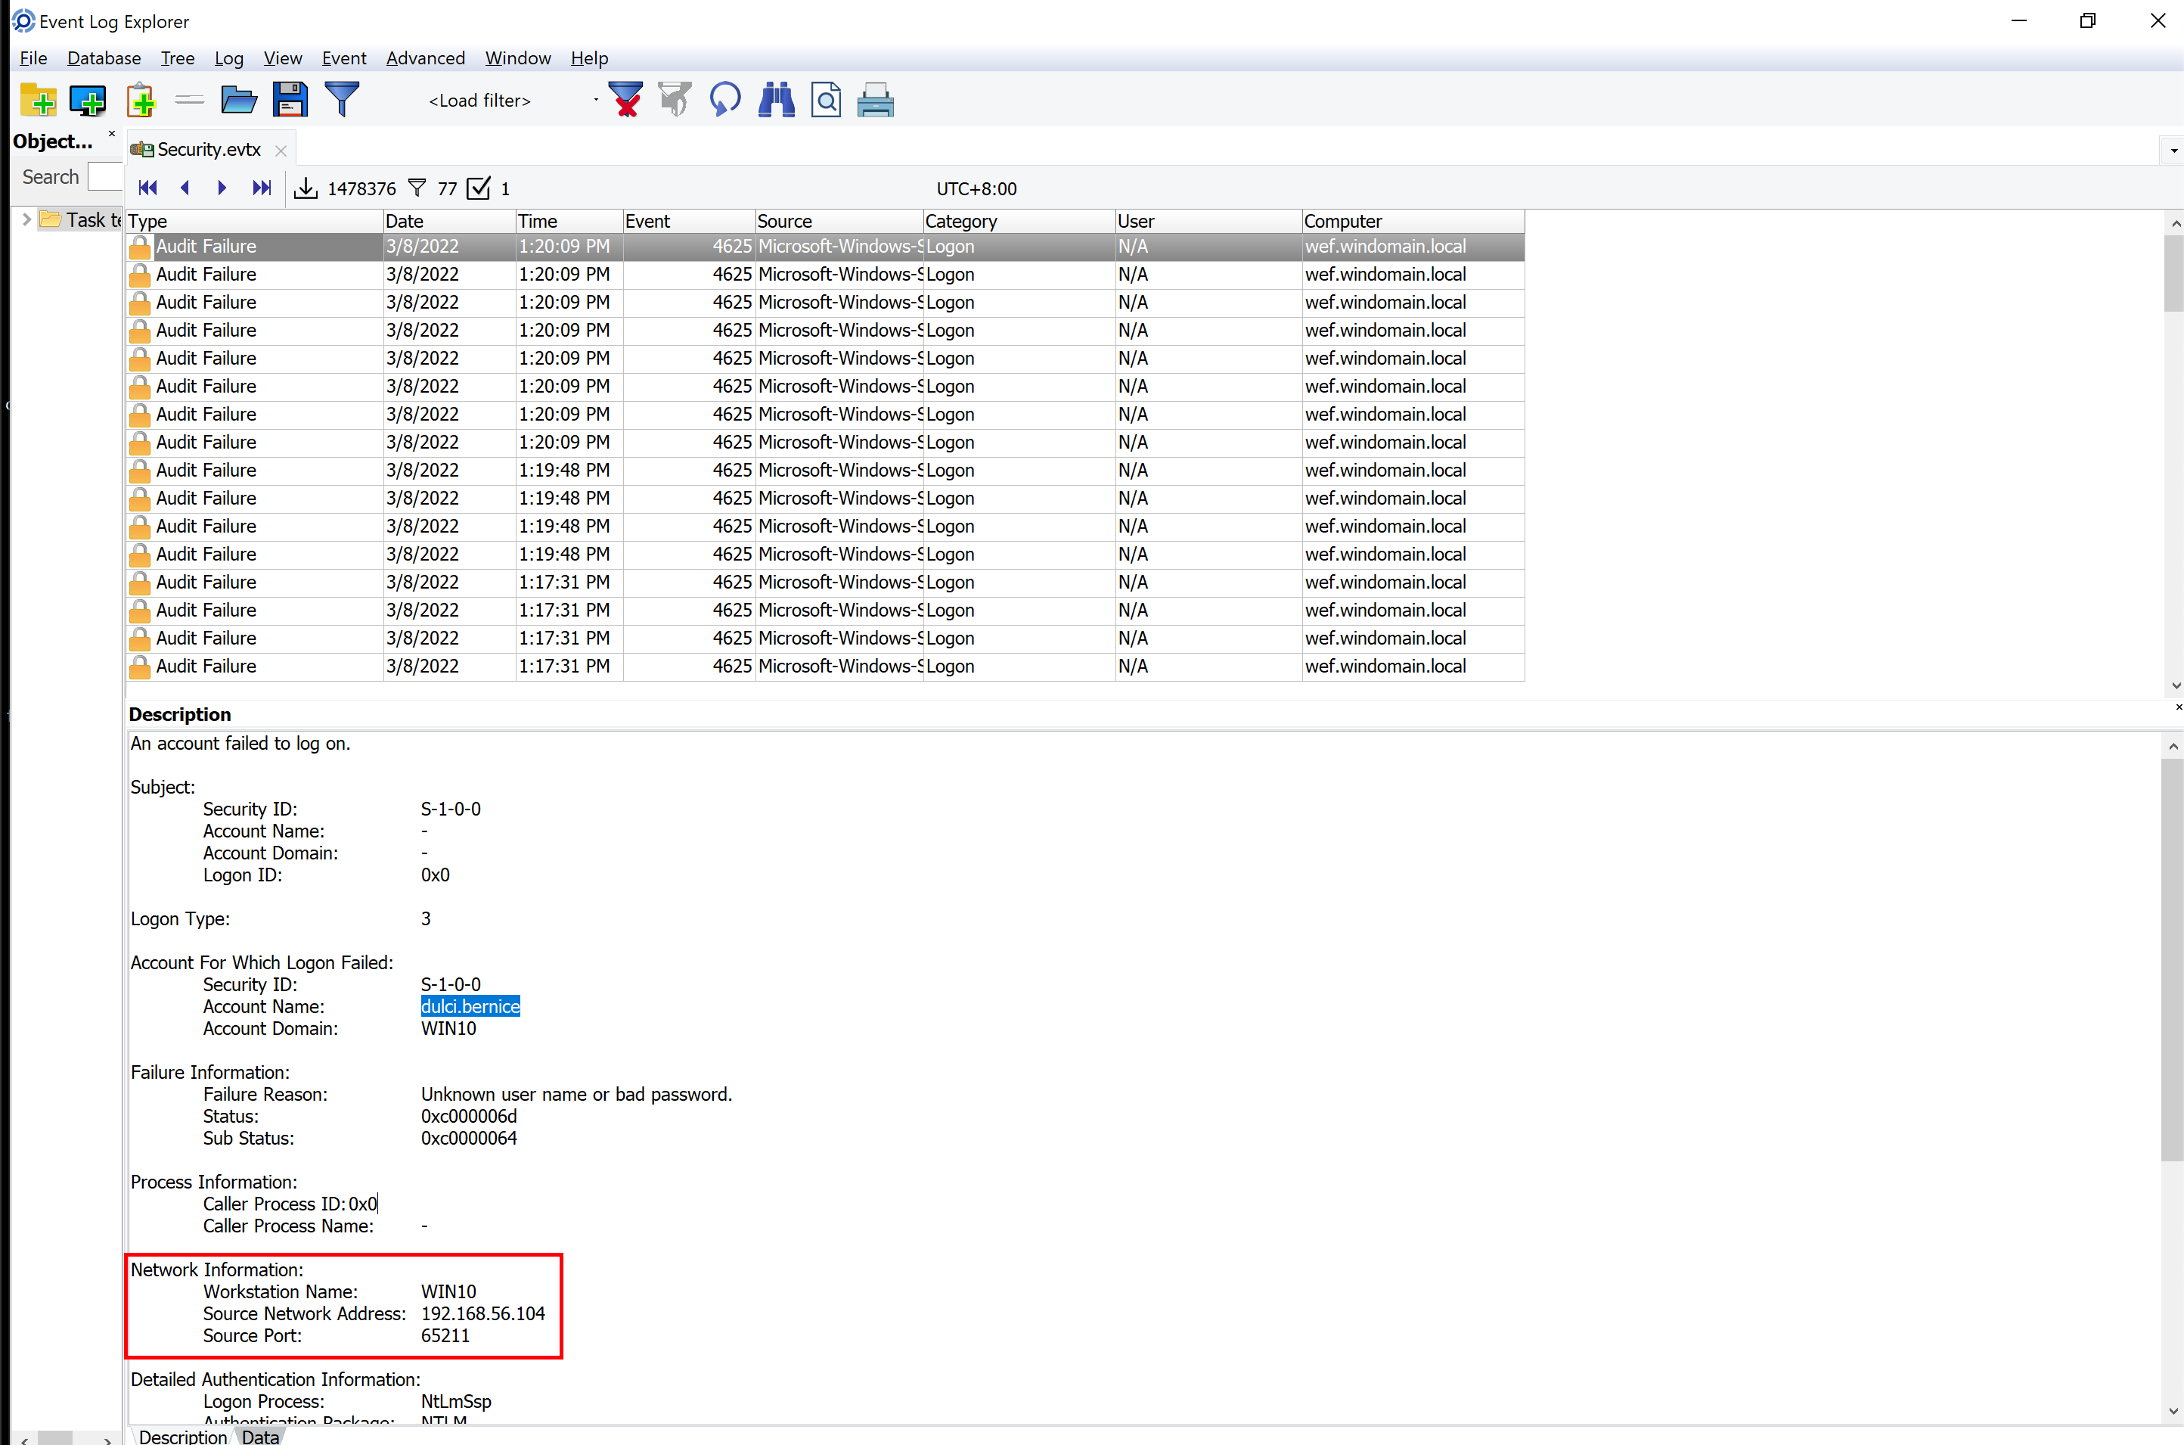The width and height of the screenshot is (2184, 1445).
Task: Click the description pane vertical scrollbar thumb
Action: 2173,959
